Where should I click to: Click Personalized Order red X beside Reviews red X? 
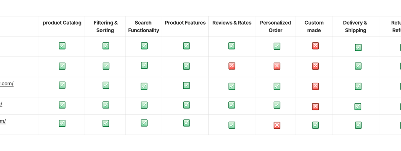tap(277, 66)
